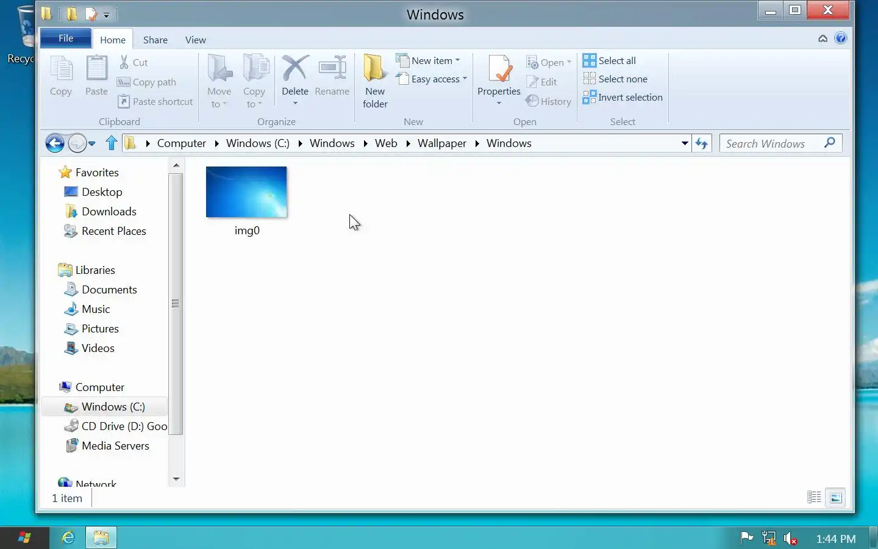Create a New folder
Image resolution: width=878 pixels, height=549 pixels.
coord(375,81)
